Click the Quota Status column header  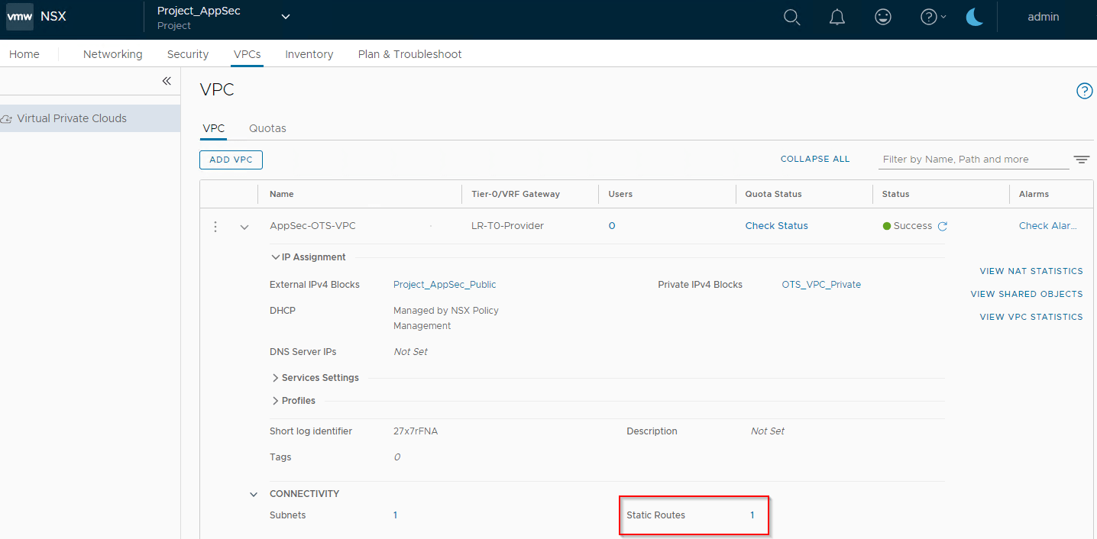coord(774,194)
